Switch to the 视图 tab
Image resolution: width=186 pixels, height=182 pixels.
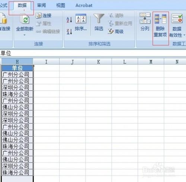coord(61,6)
